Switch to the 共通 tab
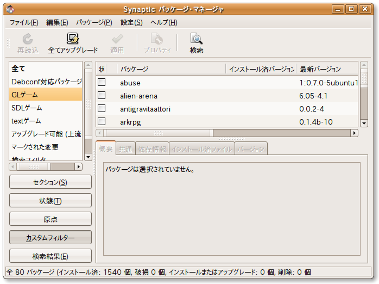This screenshot has height=284, width=379. 125,149
